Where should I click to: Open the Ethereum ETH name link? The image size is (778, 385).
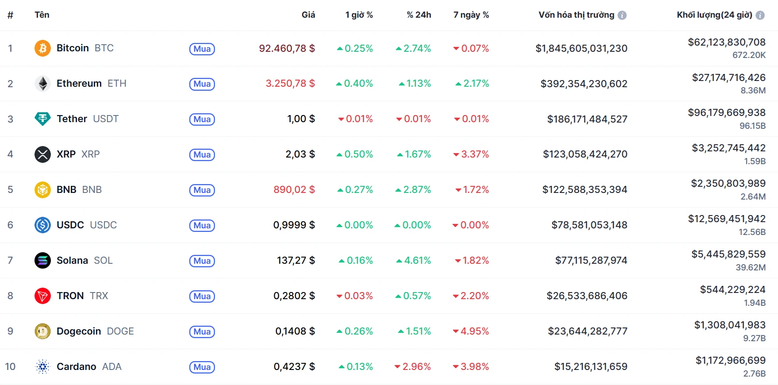[x=91, y=84]
